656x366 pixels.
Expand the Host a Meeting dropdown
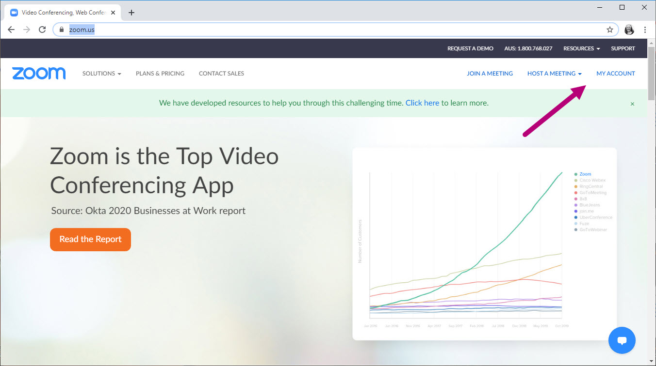[554, 74]
